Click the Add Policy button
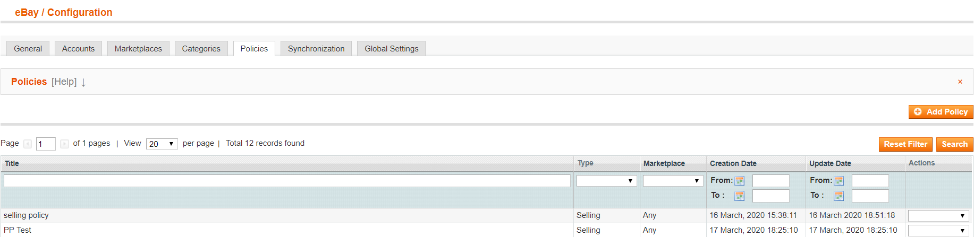Viewport: 974px width, 237px height. pyautogui.click(x=941, y=112)
